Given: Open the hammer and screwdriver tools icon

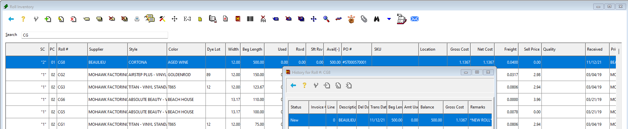Looking at the screenshot, I should (162, 19).
